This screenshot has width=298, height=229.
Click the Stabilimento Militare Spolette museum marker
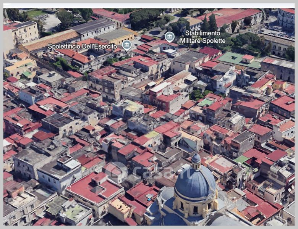click(x=170, y=37)
